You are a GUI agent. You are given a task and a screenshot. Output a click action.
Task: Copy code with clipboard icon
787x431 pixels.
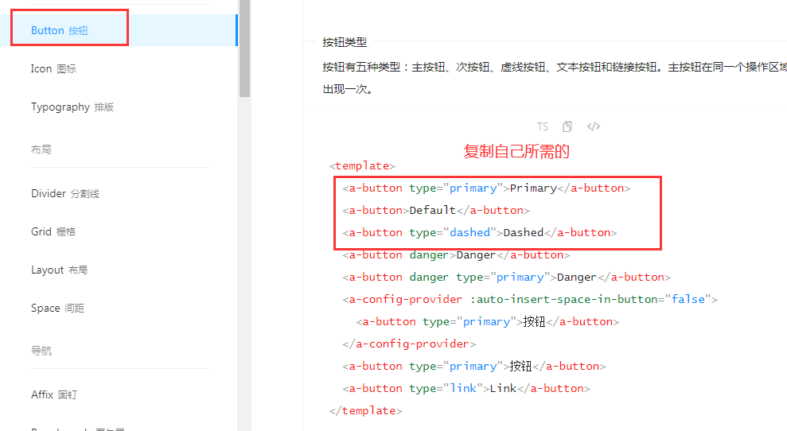tap(567, 126)
